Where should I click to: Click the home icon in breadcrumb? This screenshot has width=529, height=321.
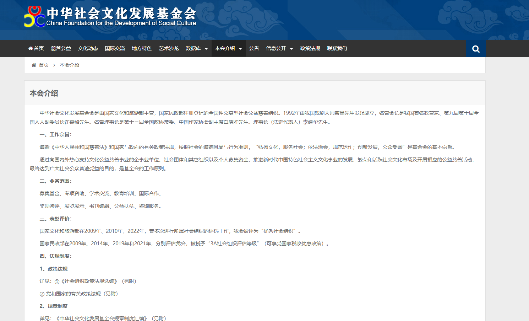pyautogui.click(x=34, y=65)
